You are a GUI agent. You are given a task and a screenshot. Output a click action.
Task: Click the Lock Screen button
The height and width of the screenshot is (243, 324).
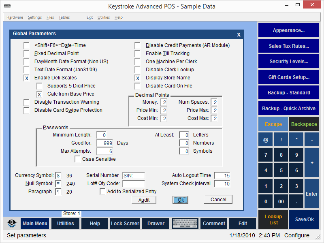point(125,224)
